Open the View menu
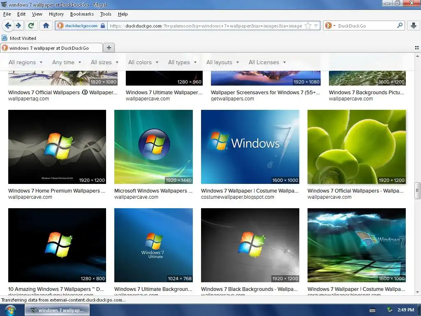This screenshot has width=421, height=316. pyautogui.click(x=37, y=14)
